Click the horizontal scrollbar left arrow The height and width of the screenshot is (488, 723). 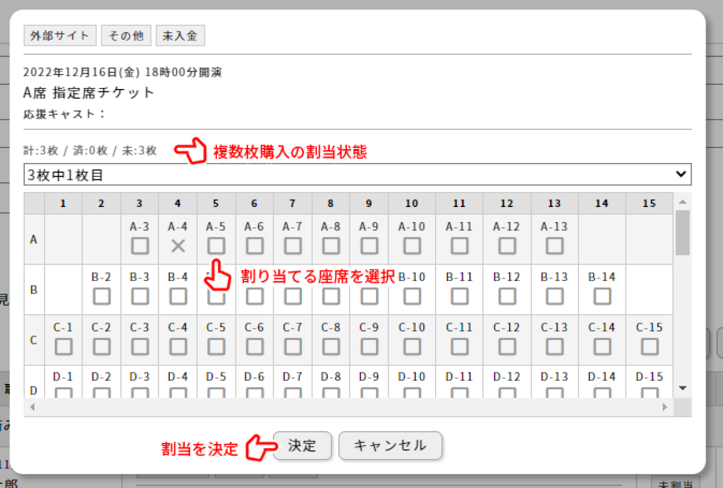coord(31,407)
